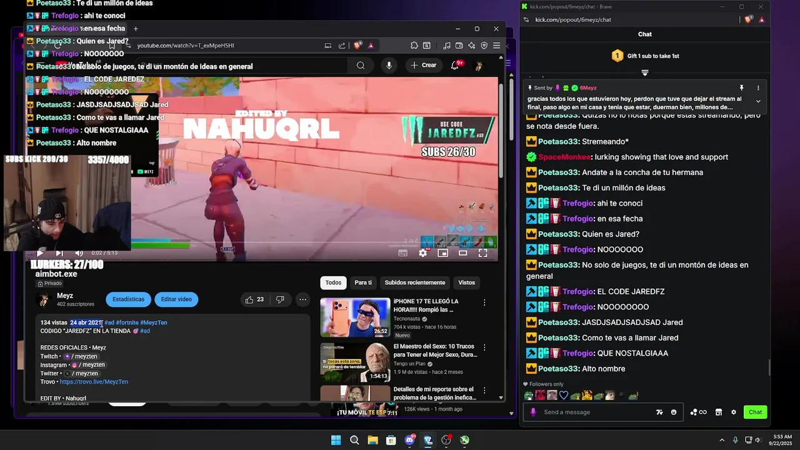Play the YouTube video
The image size is (800, 450).
click(x=40, y=253)
